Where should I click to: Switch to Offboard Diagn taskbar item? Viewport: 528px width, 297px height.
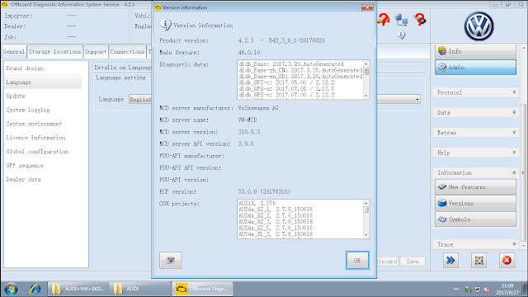[x=202, y=289]
